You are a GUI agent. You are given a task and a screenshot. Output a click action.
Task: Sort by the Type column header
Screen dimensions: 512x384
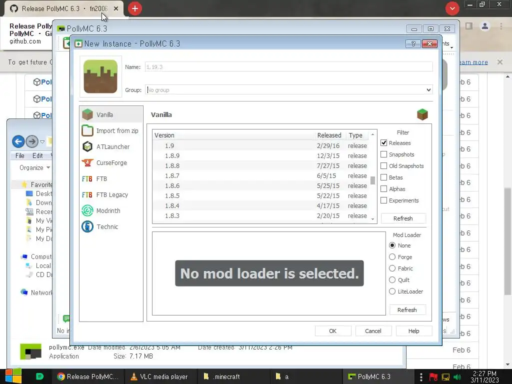click(357, 135)
